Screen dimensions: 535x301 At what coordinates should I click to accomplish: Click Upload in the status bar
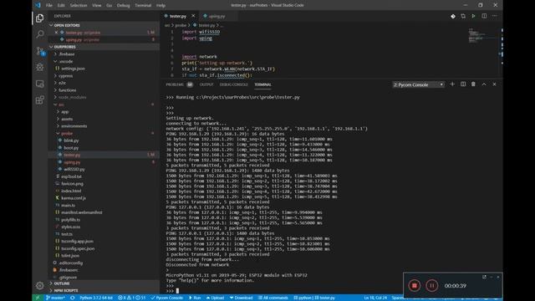[215, 298]
